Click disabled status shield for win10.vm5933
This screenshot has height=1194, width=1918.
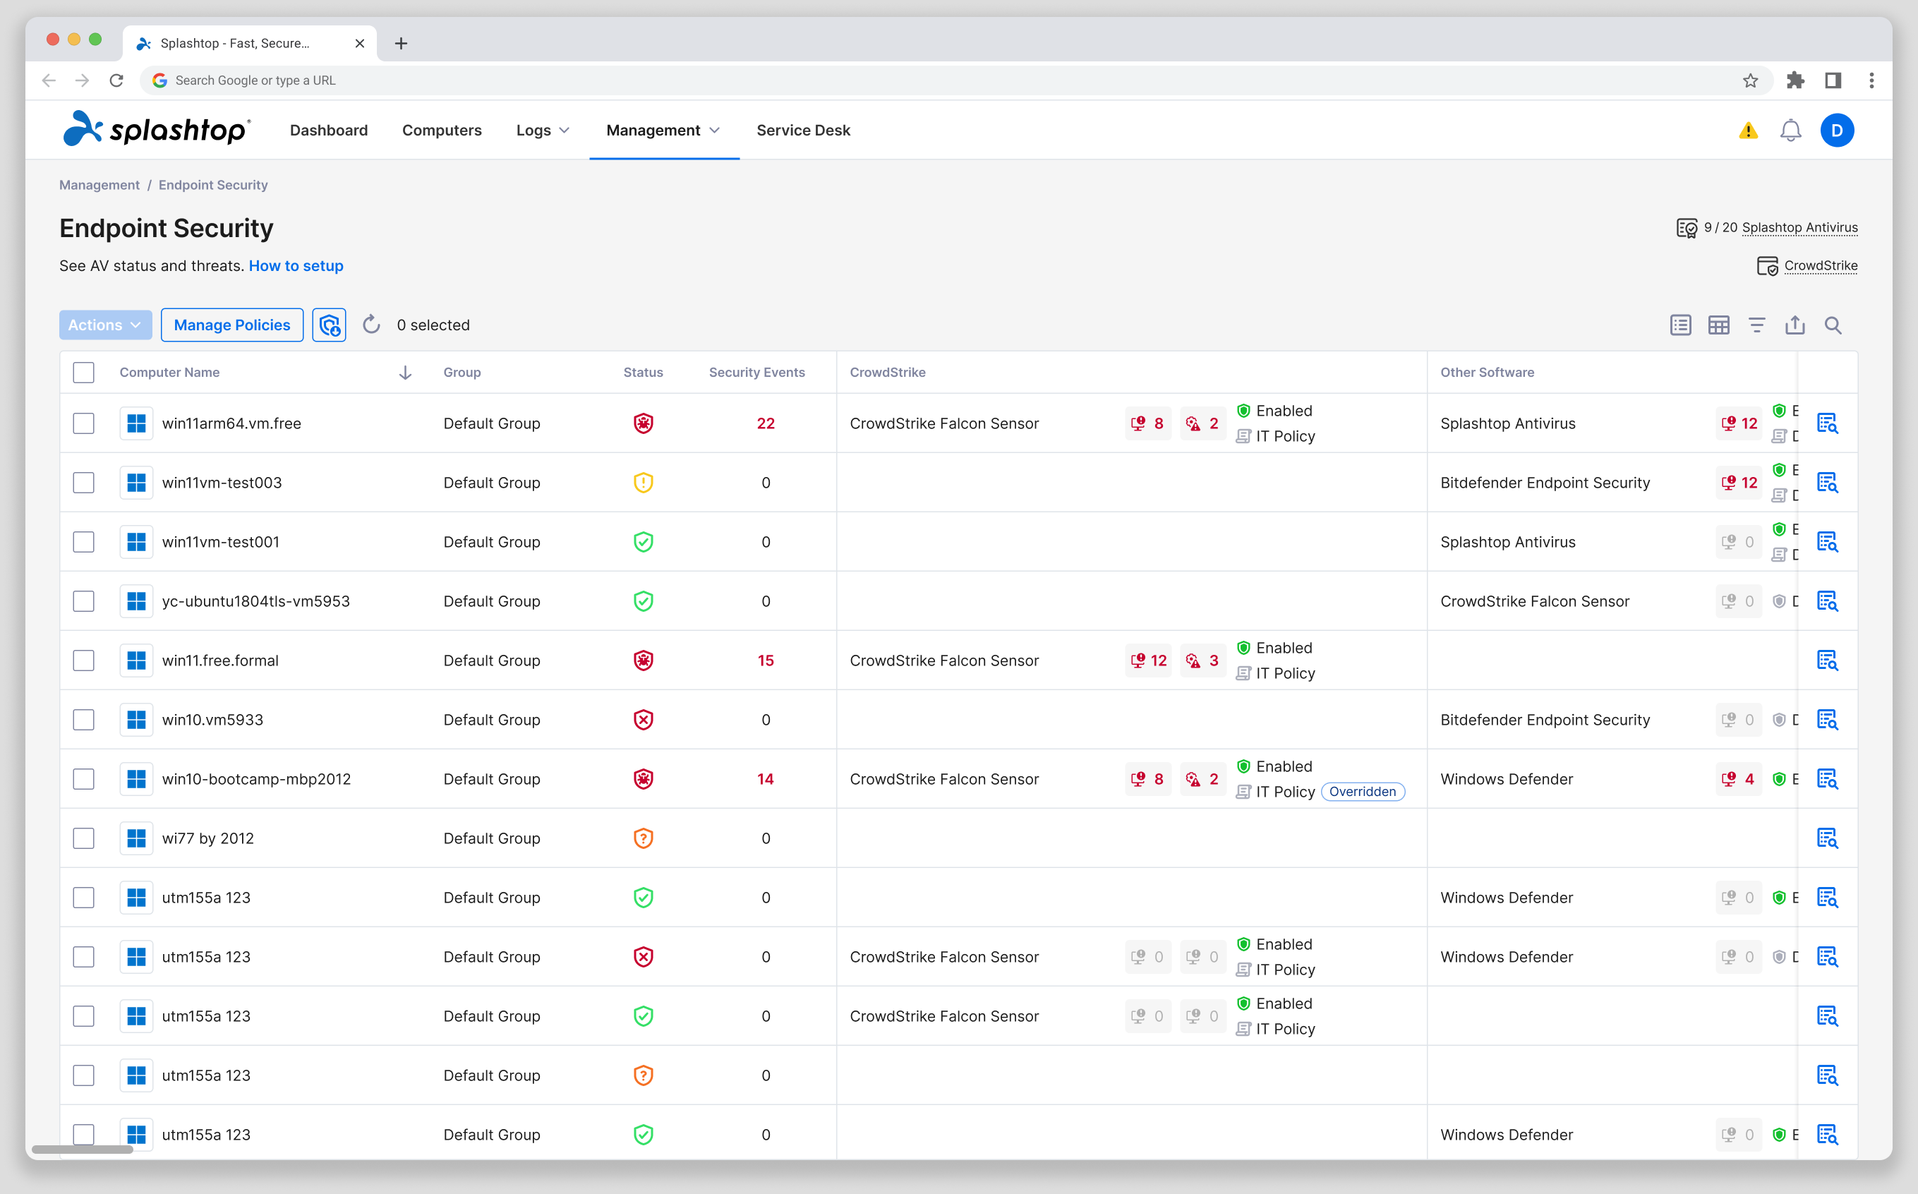(x=644, y=719)
